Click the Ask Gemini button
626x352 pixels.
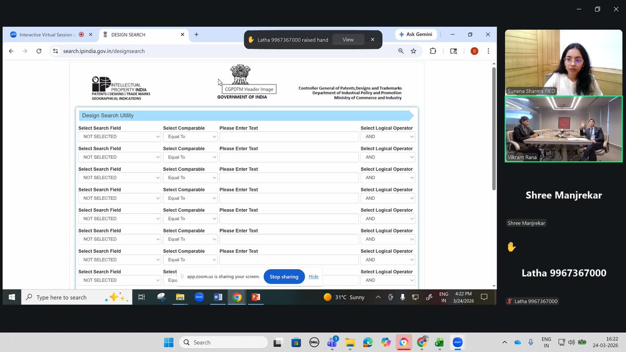pos(415,34)
